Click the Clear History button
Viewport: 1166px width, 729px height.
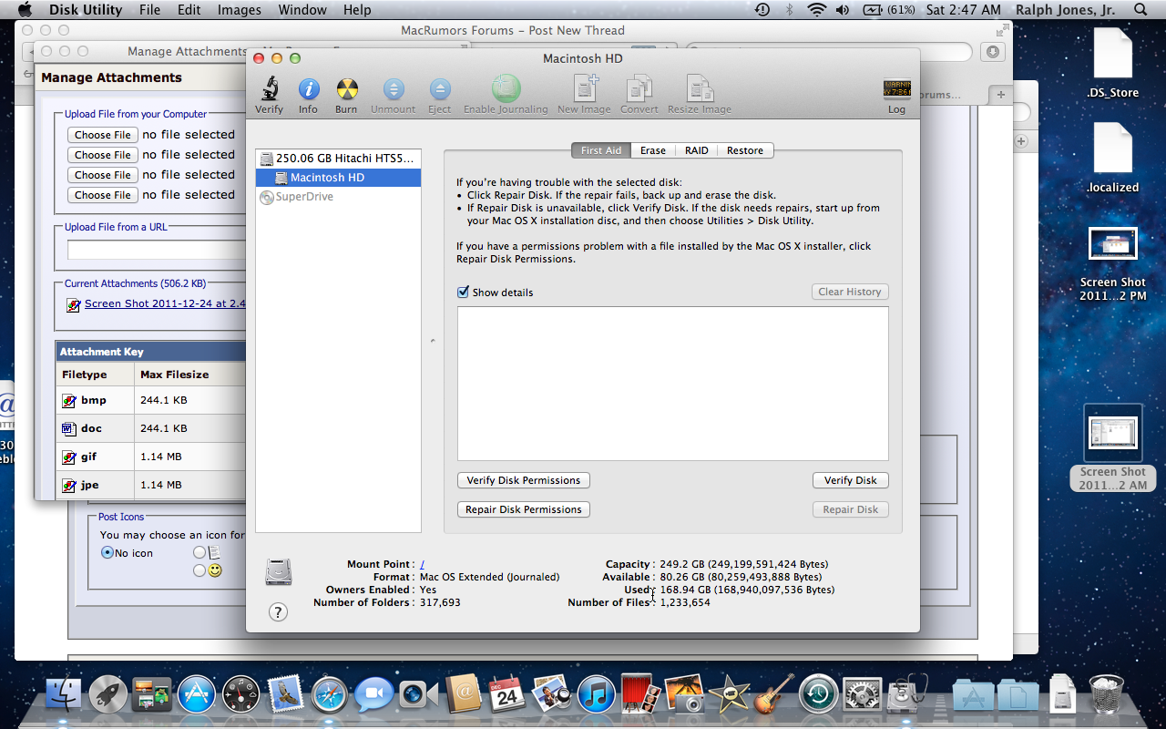tap(850, 292)
